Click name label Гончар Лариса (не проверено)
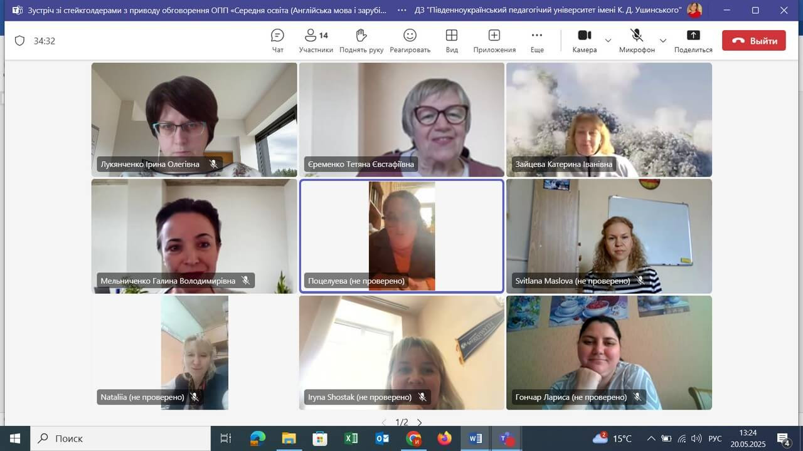The height and width of the screenshot is (451, 803). pyautogui.click(x=571, y=397)
